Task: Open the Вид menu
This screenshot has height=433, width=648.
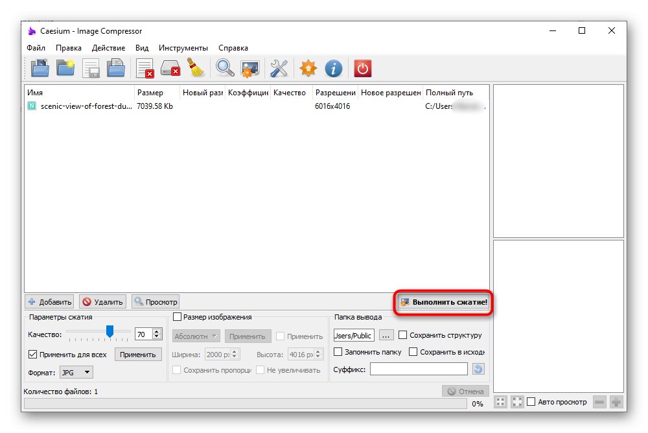Action: coord(142,48)
